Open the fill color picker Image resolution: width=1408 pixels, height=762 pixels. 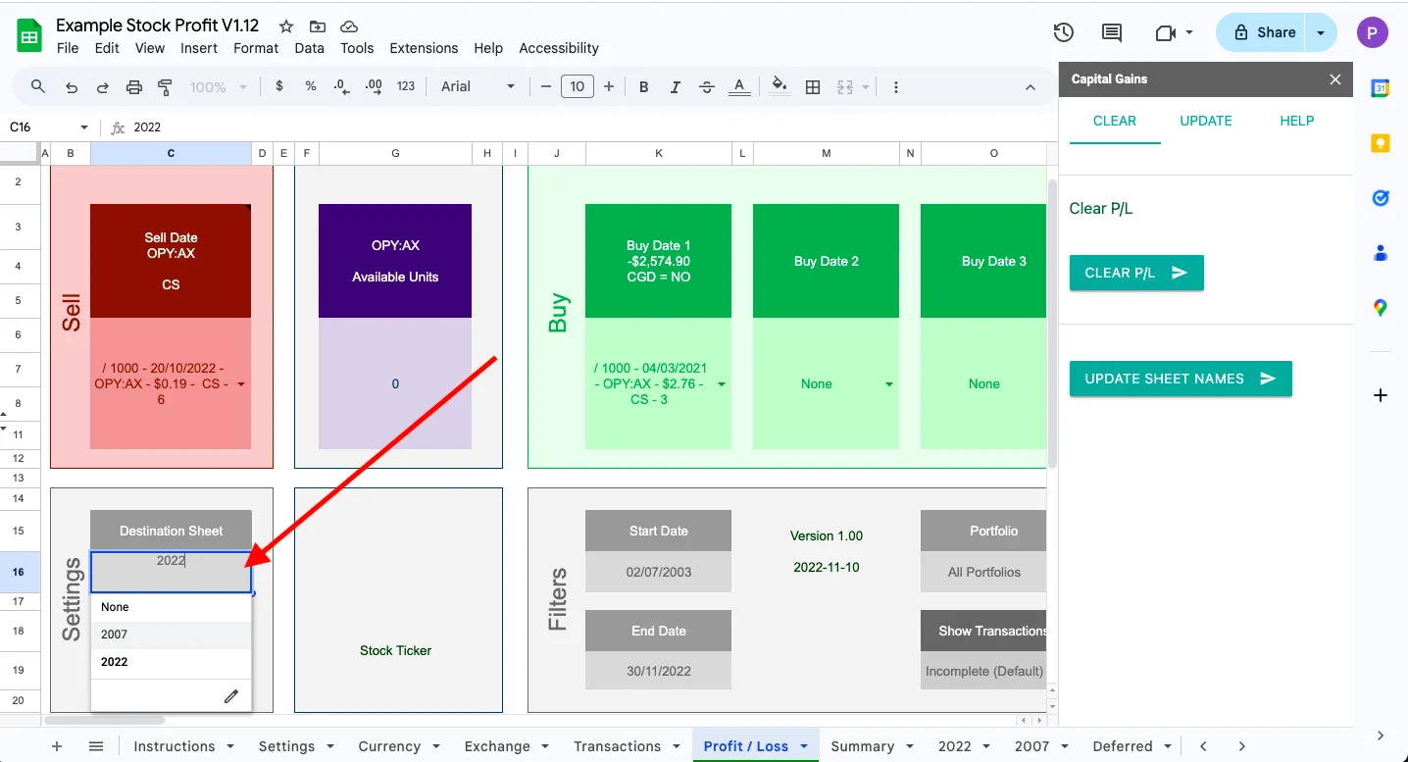point(779,86)
